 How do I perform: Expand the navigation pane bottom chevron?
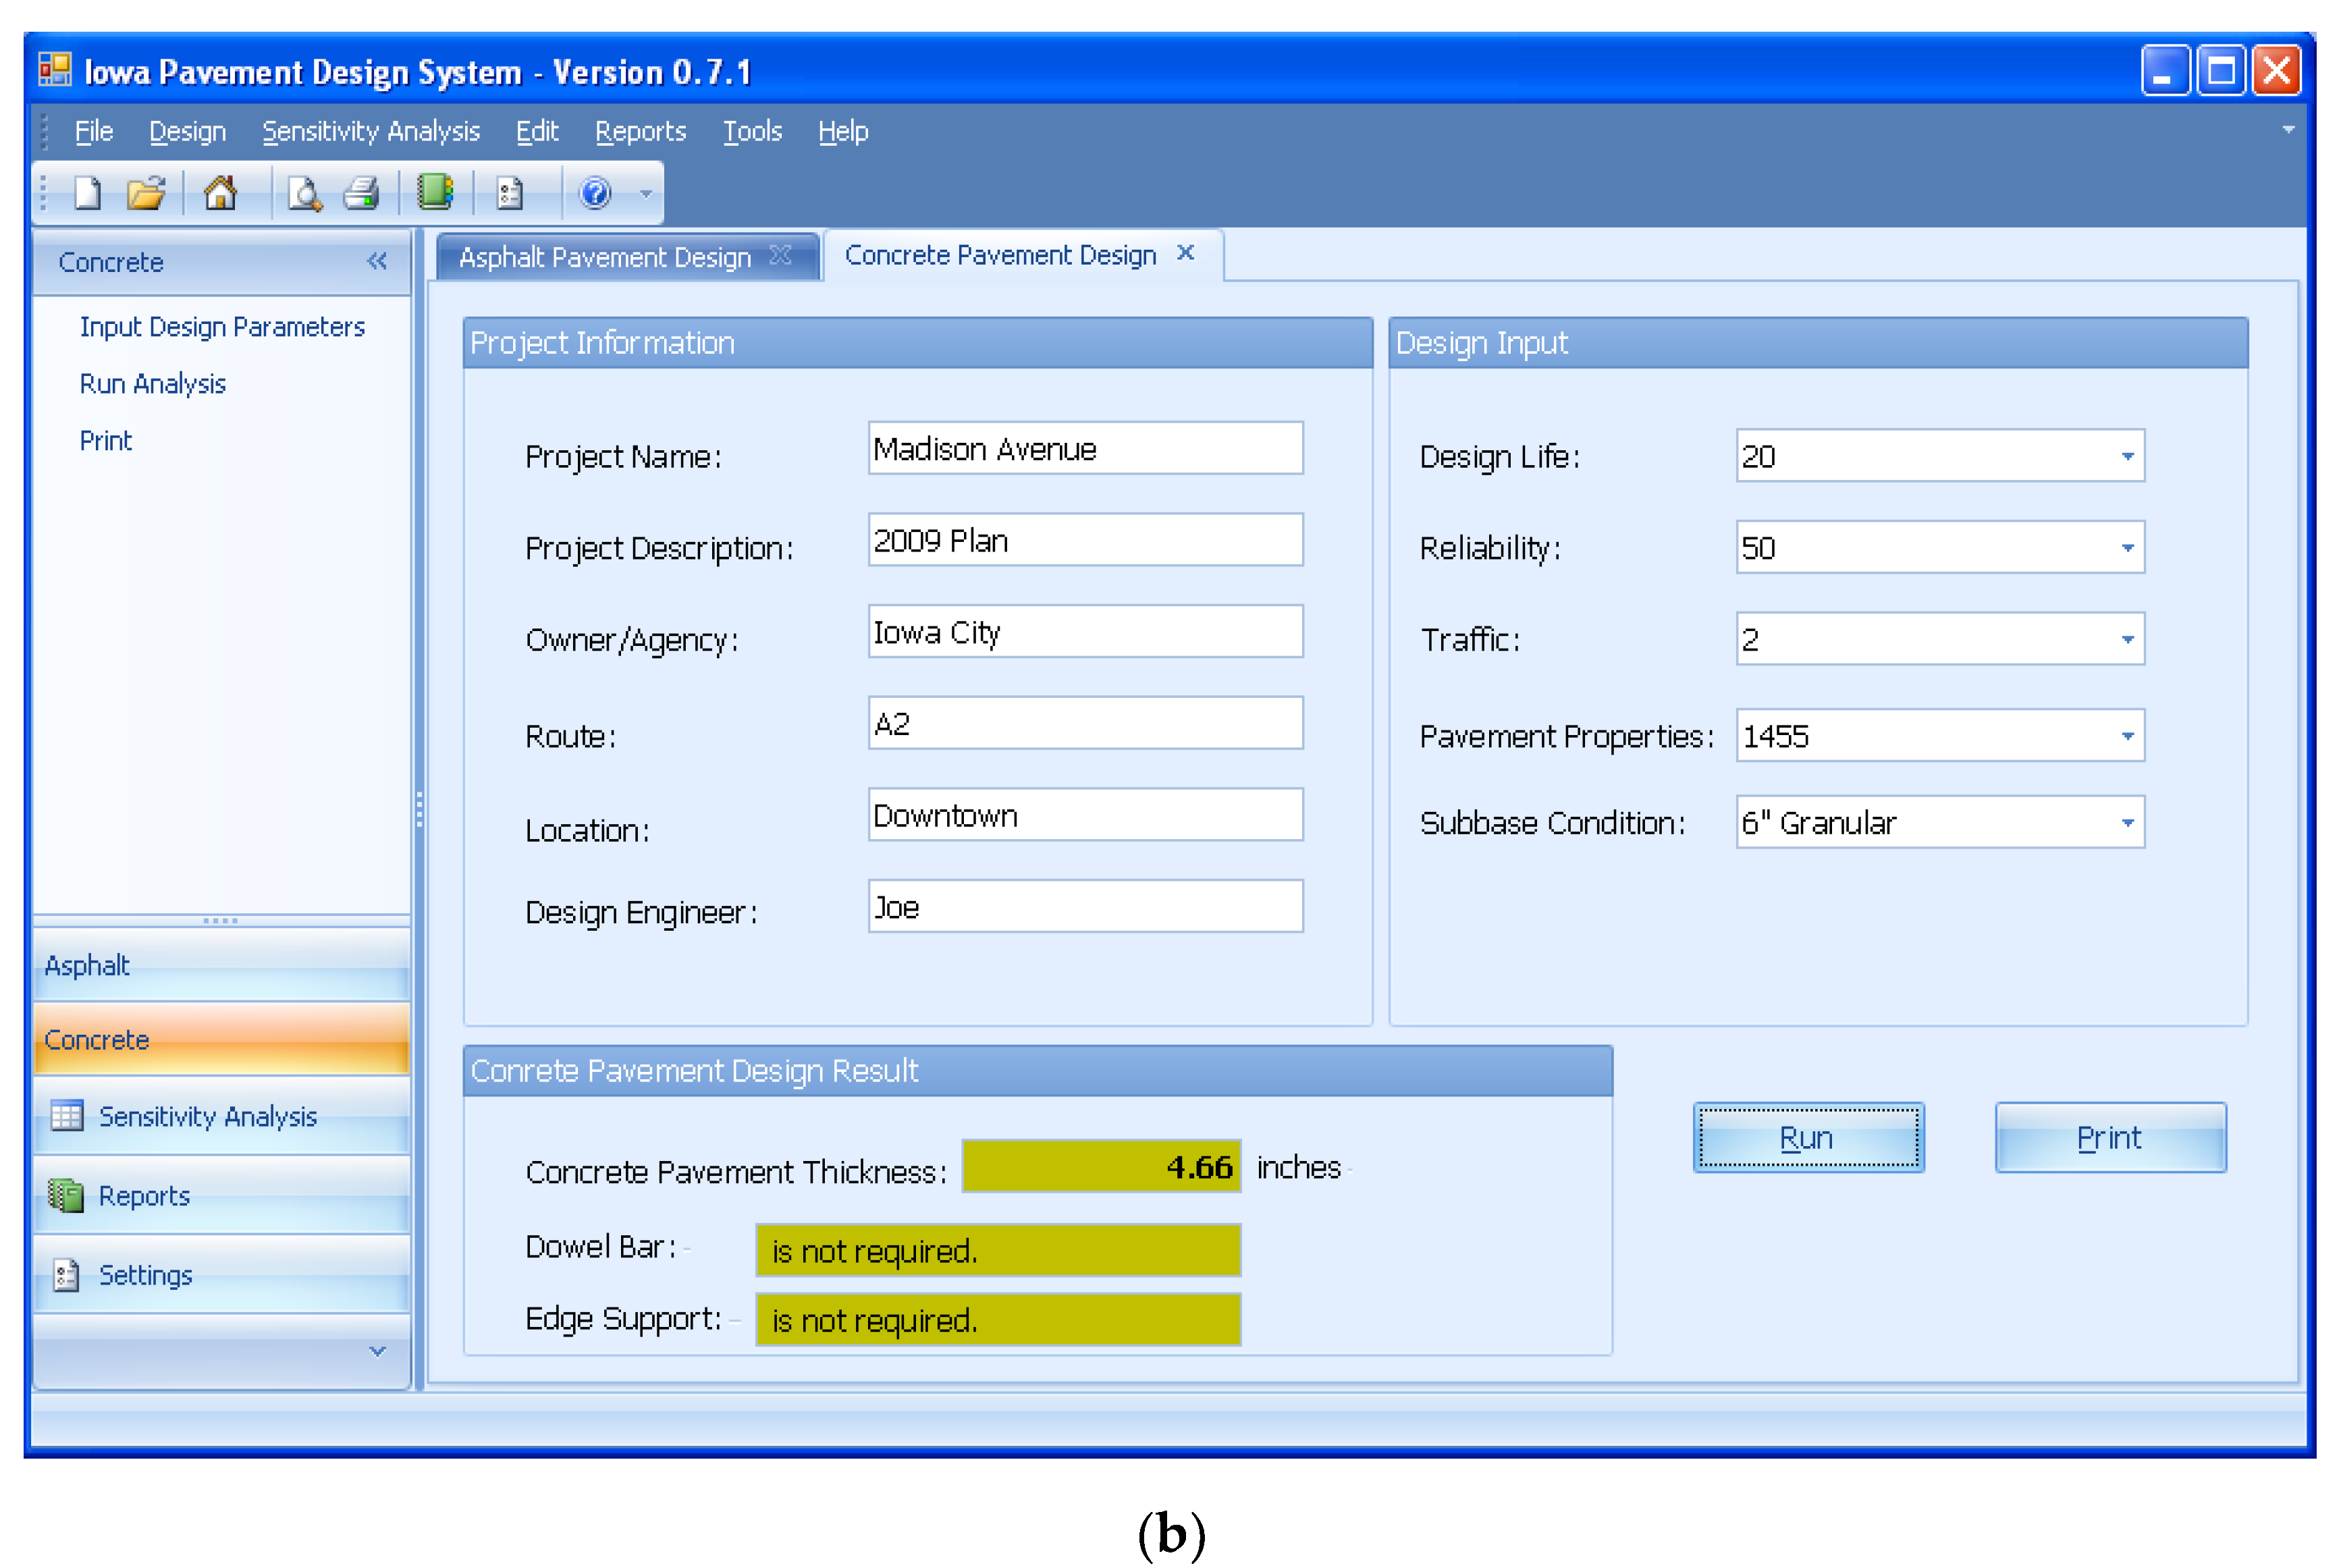377,1352
